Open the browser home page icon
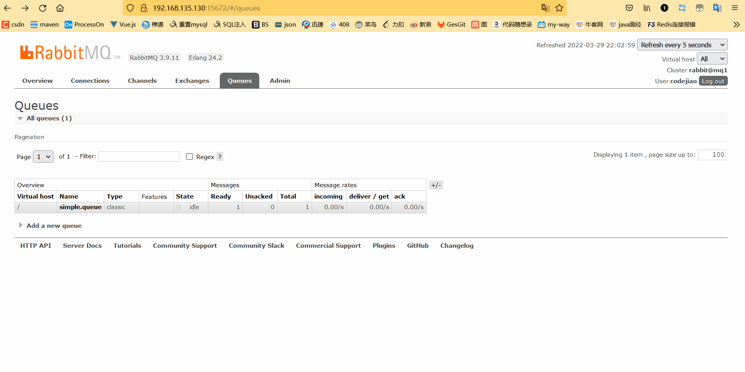 (60, 8)
